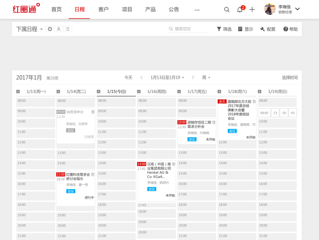Expand the 下属日程 dropdown
This screenshot has width=319, height=240.
coord(41,29)
